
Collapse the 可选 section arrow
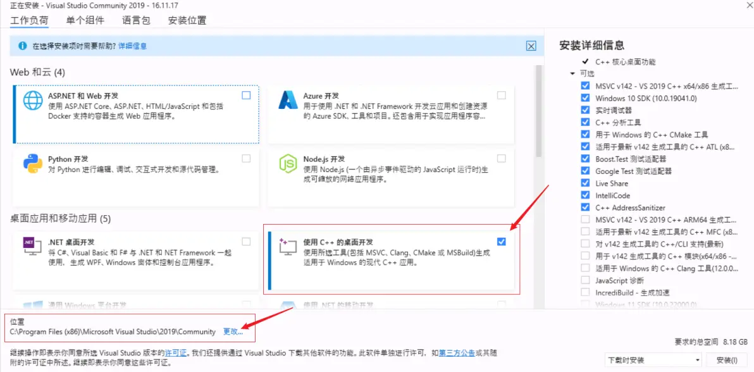click(572, 73)
